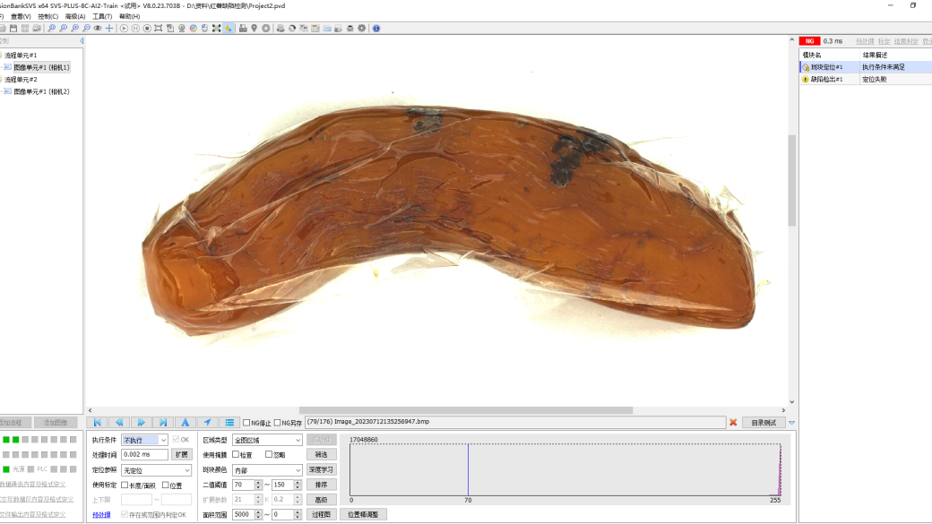Click the crosshair plus icon in toolbar
The height and width of the screenshot is (524, 932).
(109, 28)
